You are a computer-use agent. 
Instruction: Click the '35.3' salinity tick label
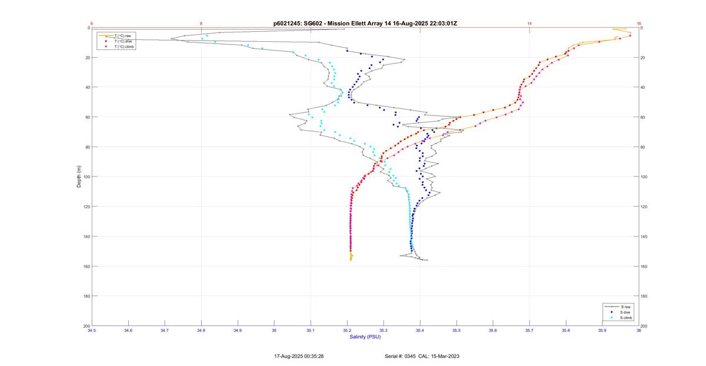click(384, 331)
